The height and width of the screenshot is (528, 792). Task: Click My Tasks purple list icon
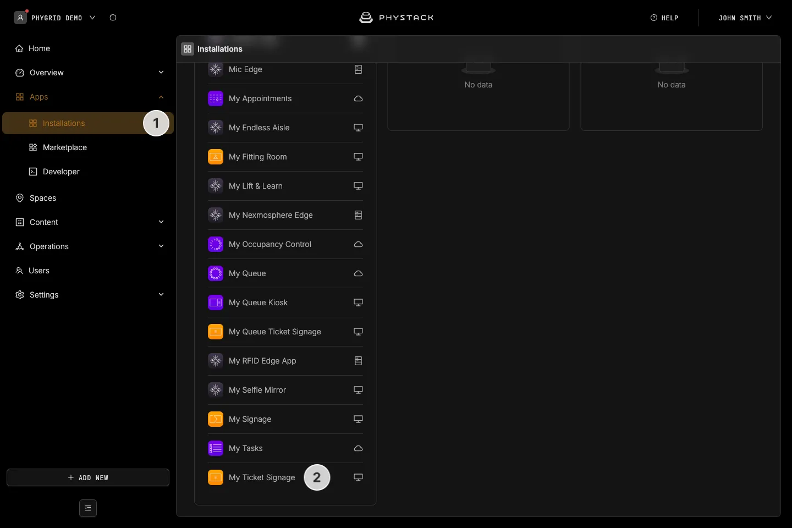click(216, 448)
